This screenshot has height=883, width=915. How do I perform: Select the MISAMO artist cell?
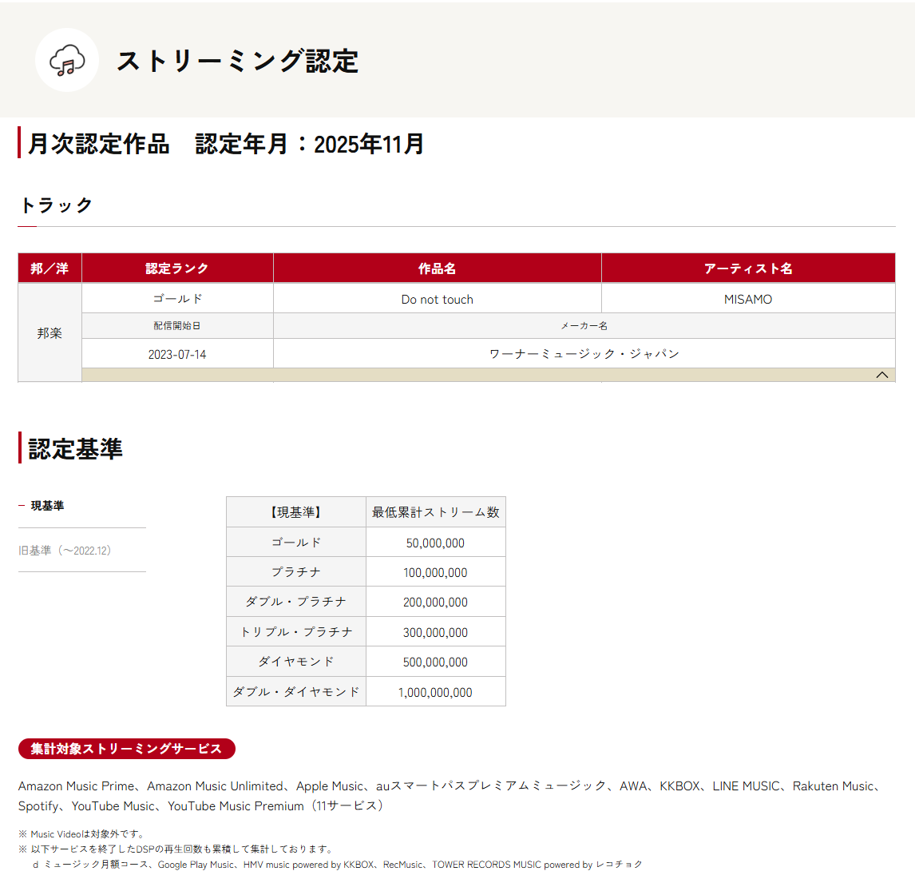point(748,299)
